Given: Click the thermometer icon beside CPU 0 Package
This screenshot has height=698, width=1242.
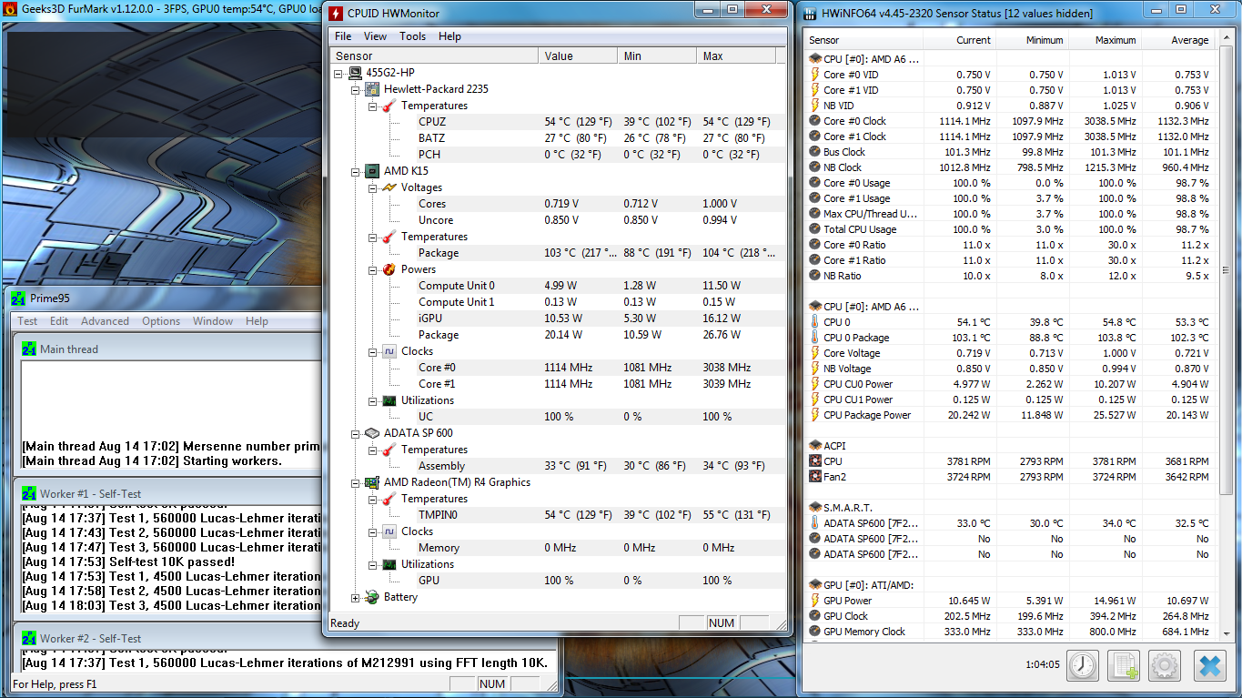Looking at the screenshot, I should 815,338.
